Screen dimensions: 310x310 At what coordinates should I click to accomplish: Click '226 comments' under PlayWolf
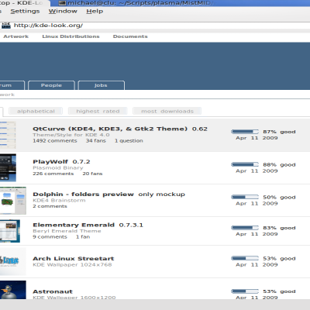point(53,174)
